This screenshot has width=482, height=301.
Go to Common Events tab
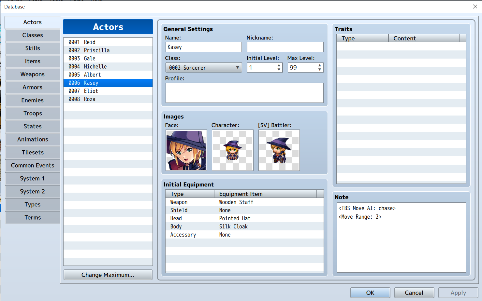(33, 165)
